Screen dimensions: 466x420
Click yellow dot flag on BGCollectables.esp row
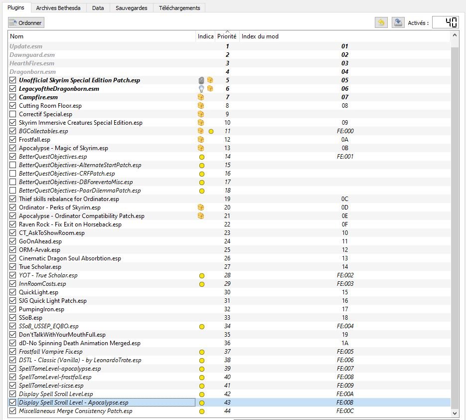point(211,131)
